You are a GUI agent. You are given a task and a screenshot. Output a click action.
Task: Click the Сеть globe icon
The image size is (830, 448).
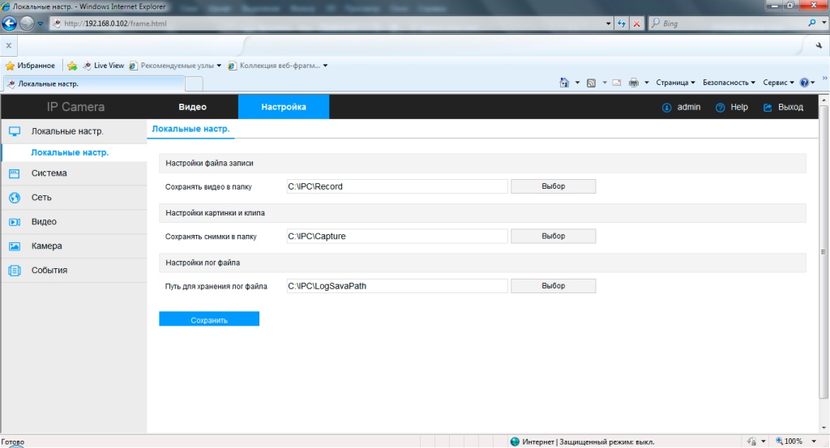pyautogui.click(x=15, y=198)
